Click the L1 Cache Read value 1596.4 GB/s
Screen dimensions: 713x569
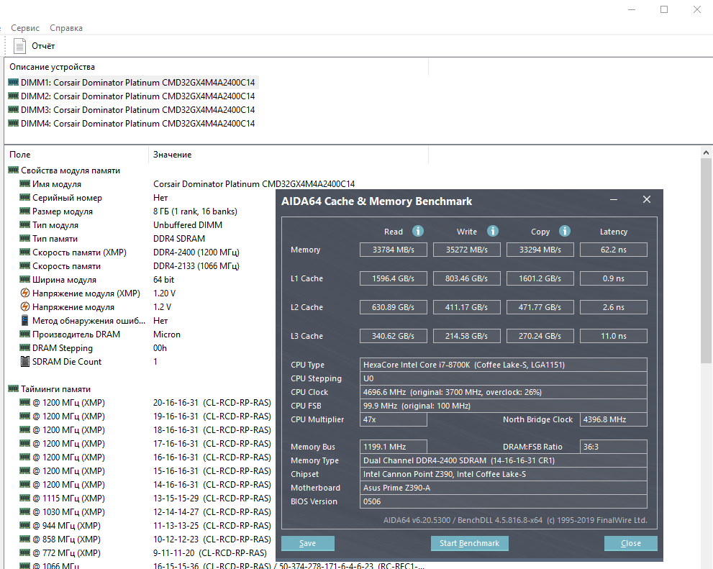point(394,278)
